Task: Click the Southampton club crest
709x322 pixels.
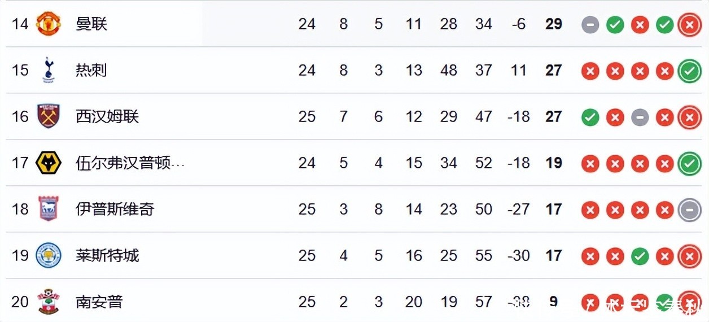Action: [x=48, y=302]
